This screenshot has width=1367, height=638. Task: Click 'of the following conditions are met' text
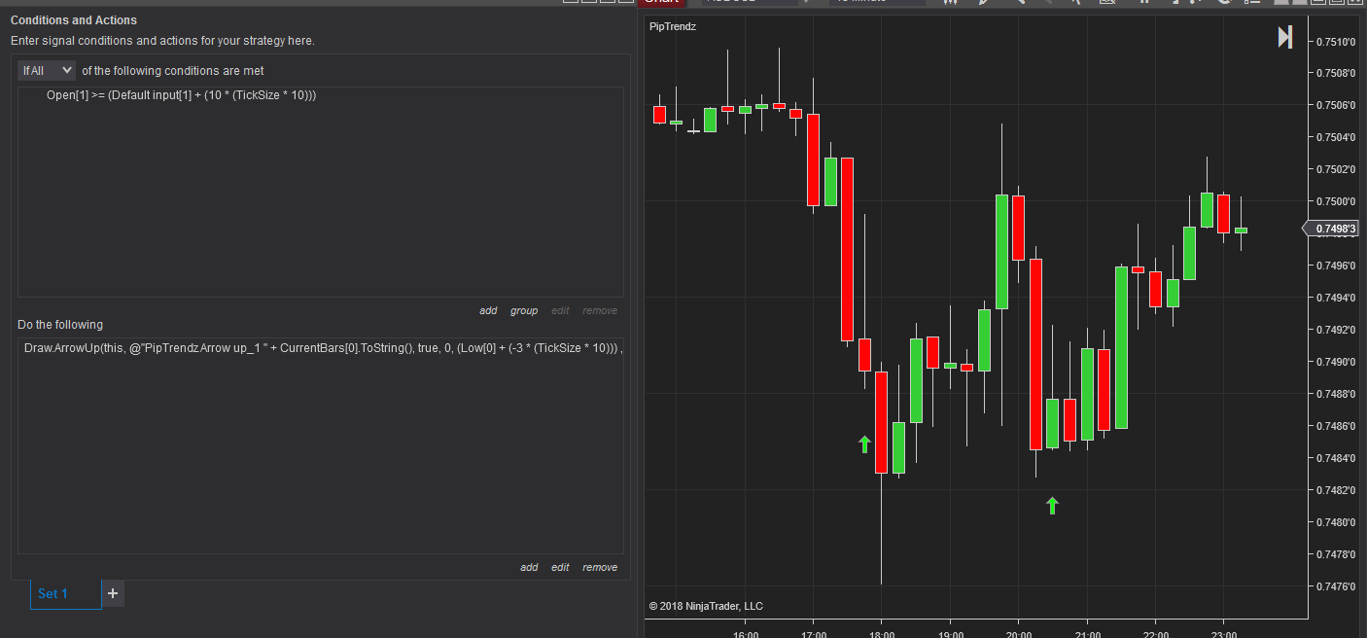(x=173, y=71)
